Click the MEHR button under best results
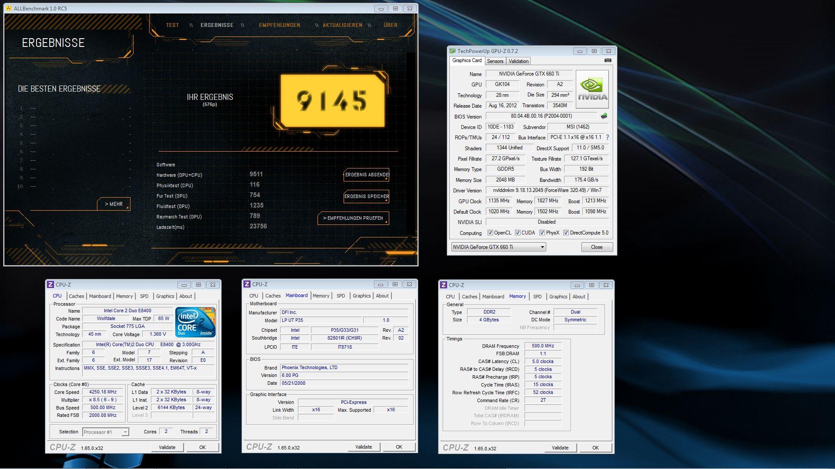The width and height of the screenshot is (835, 469). (114, 204)
